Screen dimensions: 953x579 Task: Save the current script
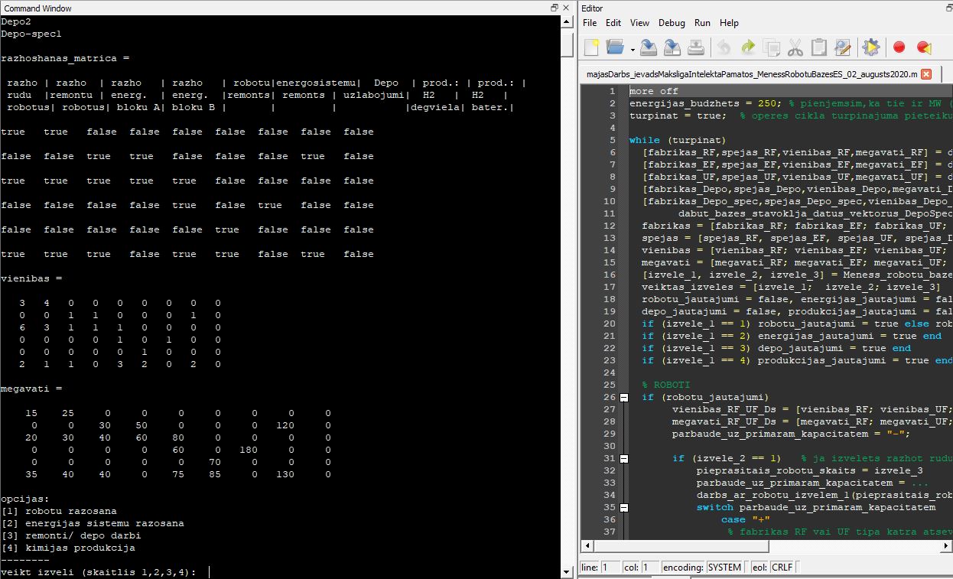click(x=649, y=47)
